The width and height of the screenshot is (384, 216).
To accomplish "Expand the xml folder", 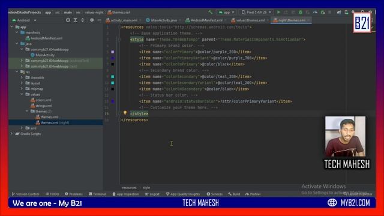I will pyautogui.click(x=22, y=128).
